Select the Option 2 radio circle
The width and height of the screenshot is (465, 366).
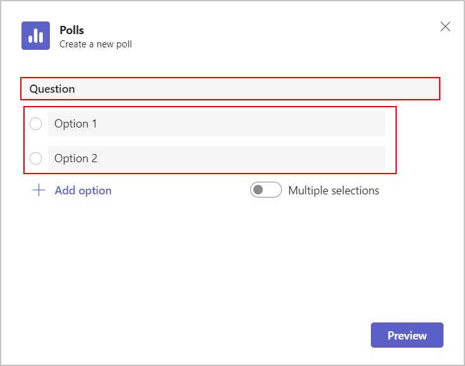[35, 158]
